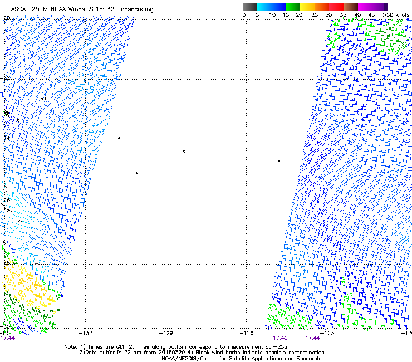The width and height of the screenshot is (412, 362).
Task: Click the NOAA/NESDIS Center credit line
Action: [x=241, y=359]
